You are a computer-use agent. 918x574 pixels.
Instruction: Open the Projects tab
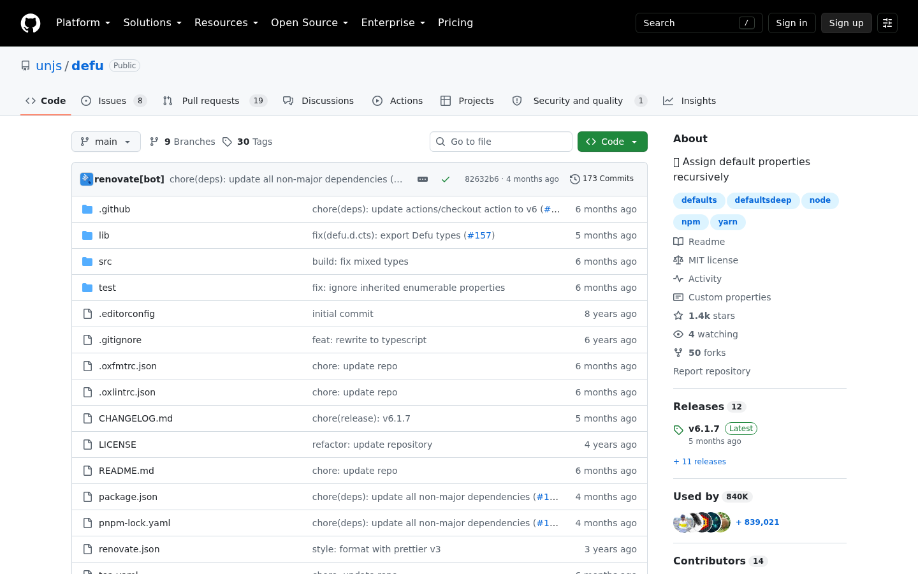467,101
